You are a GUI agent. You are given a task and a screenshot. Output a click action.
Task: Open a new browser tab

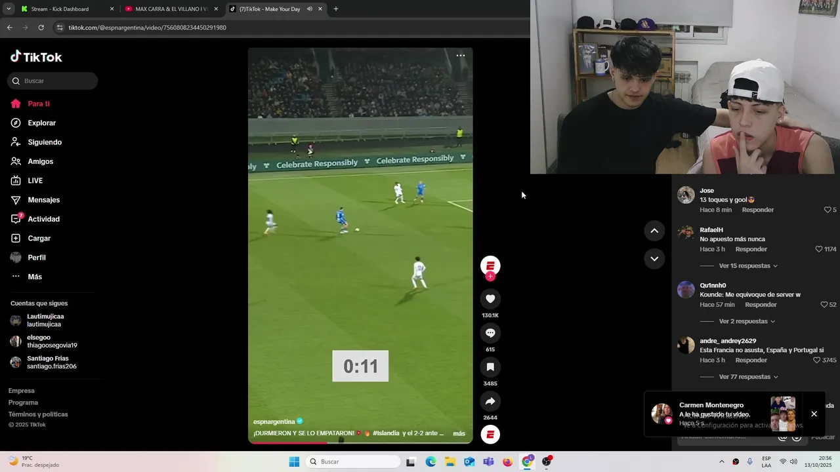(336, 9)
